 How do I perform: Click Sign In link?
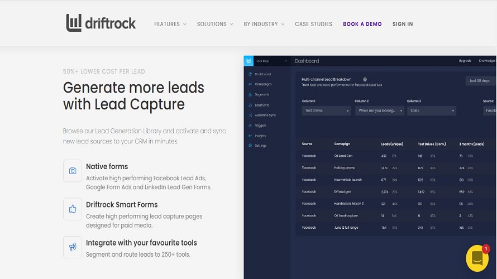click(403, 24)
